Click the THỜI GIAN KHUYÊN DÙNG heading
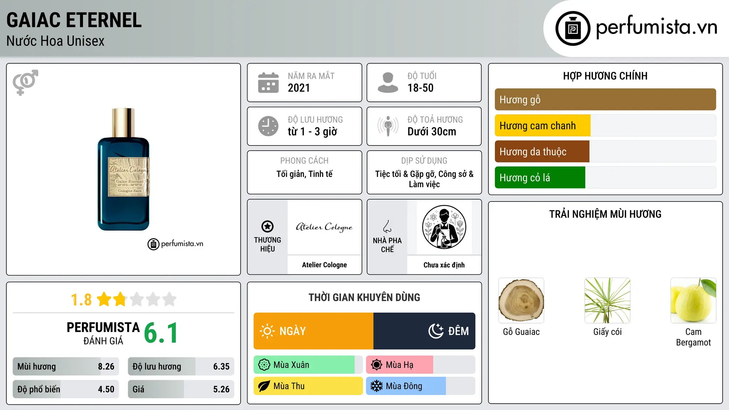The height and width of the screenshot is (410, 729). [364, 297]
